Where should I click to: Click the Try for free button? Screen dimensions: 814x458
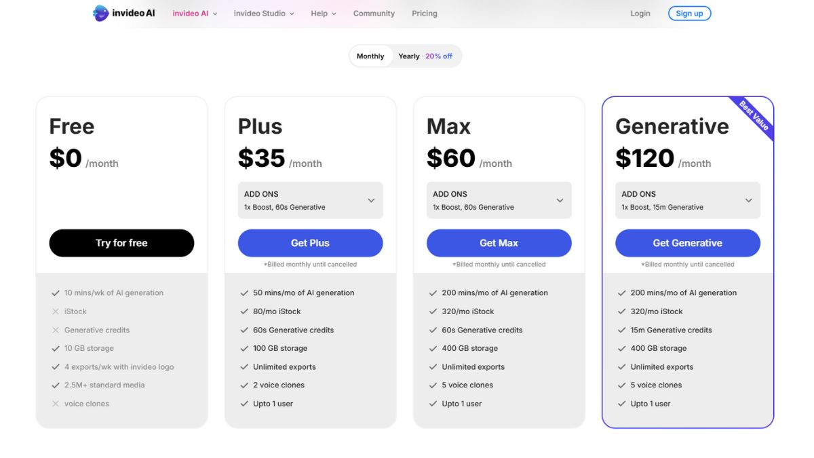tap(121, 243)
